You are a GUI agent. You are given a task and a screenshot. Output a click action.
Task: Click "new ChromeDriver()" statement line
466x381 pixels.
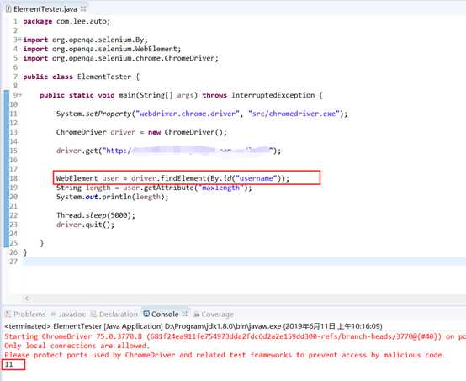(x=141, y=132)
